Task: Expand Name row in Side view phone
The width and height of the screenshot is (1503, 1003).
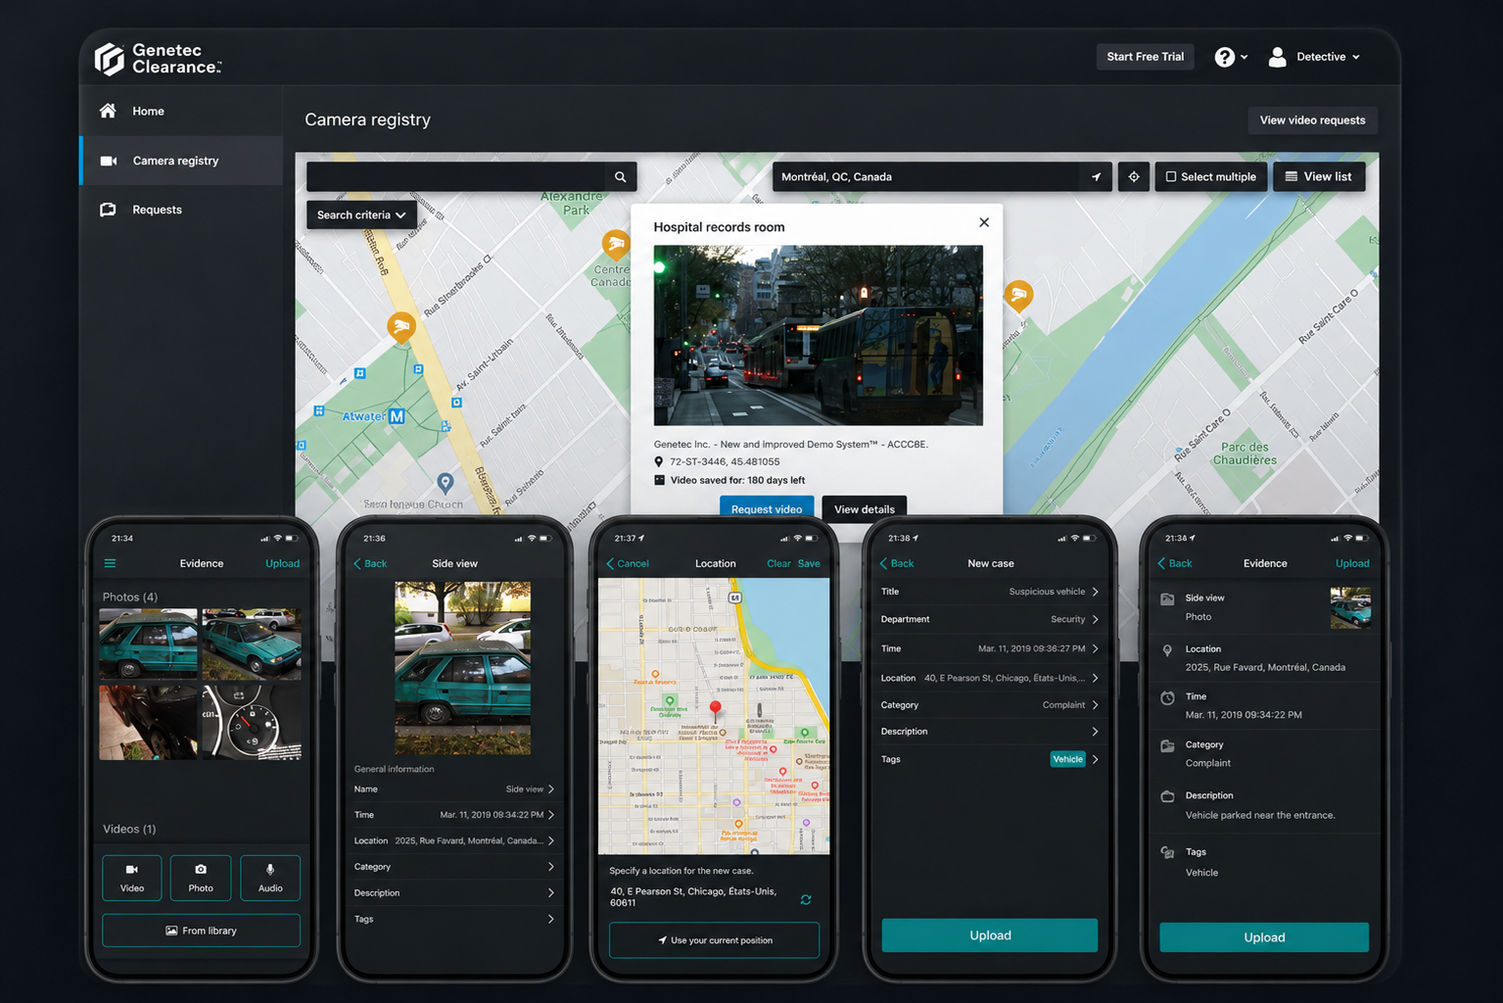Action: point(454,788)
